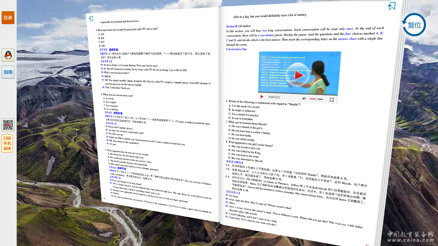Click the QR code icon
The height and width of the screenshot is (246, 438).
[x=8, y=125]
